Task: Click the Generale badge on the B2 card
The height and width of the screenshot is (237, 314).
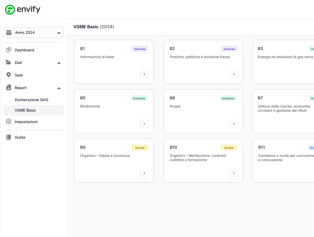Action: coord(229,49)
